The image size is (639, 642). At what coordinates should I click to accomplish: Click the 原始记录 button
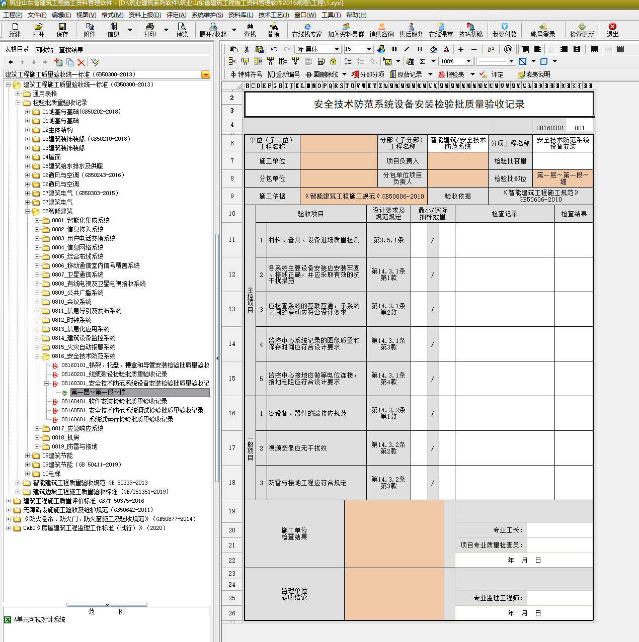[x=406, y=74]
